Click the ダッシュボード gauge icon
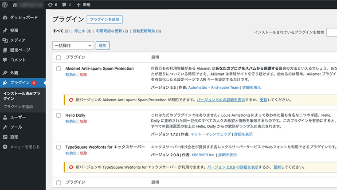Screen dimensions: 337x190 click(5, 18)
